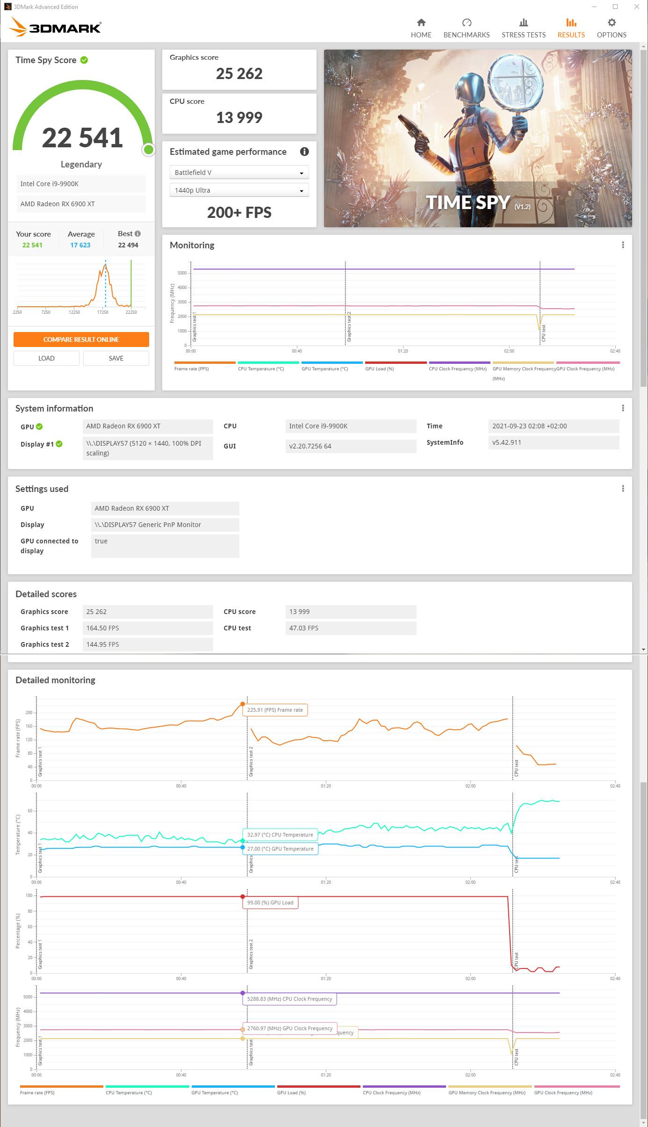
Task: Select the Results tab
Action: coord(571,28)
